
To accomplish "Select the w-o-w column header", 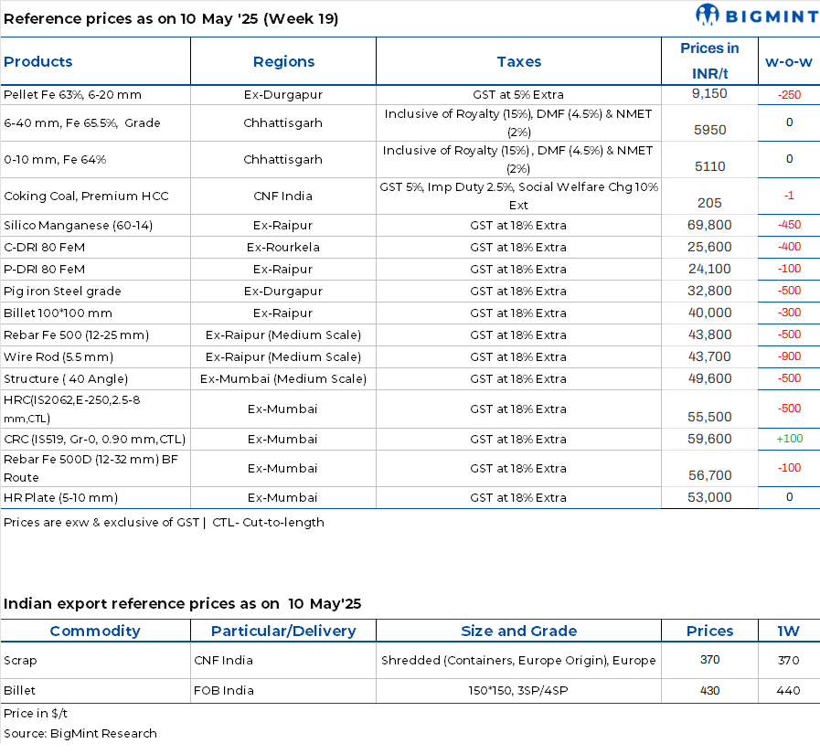I will point(789,62).
